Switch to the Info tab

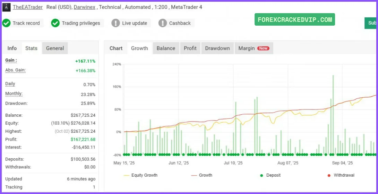12,48
